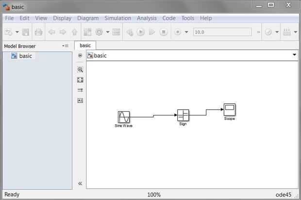Image resolution: width=301 pixels, height=200 pixels.
Task: Expand the Build Model dropdown arrow
Action: (296, 32)
